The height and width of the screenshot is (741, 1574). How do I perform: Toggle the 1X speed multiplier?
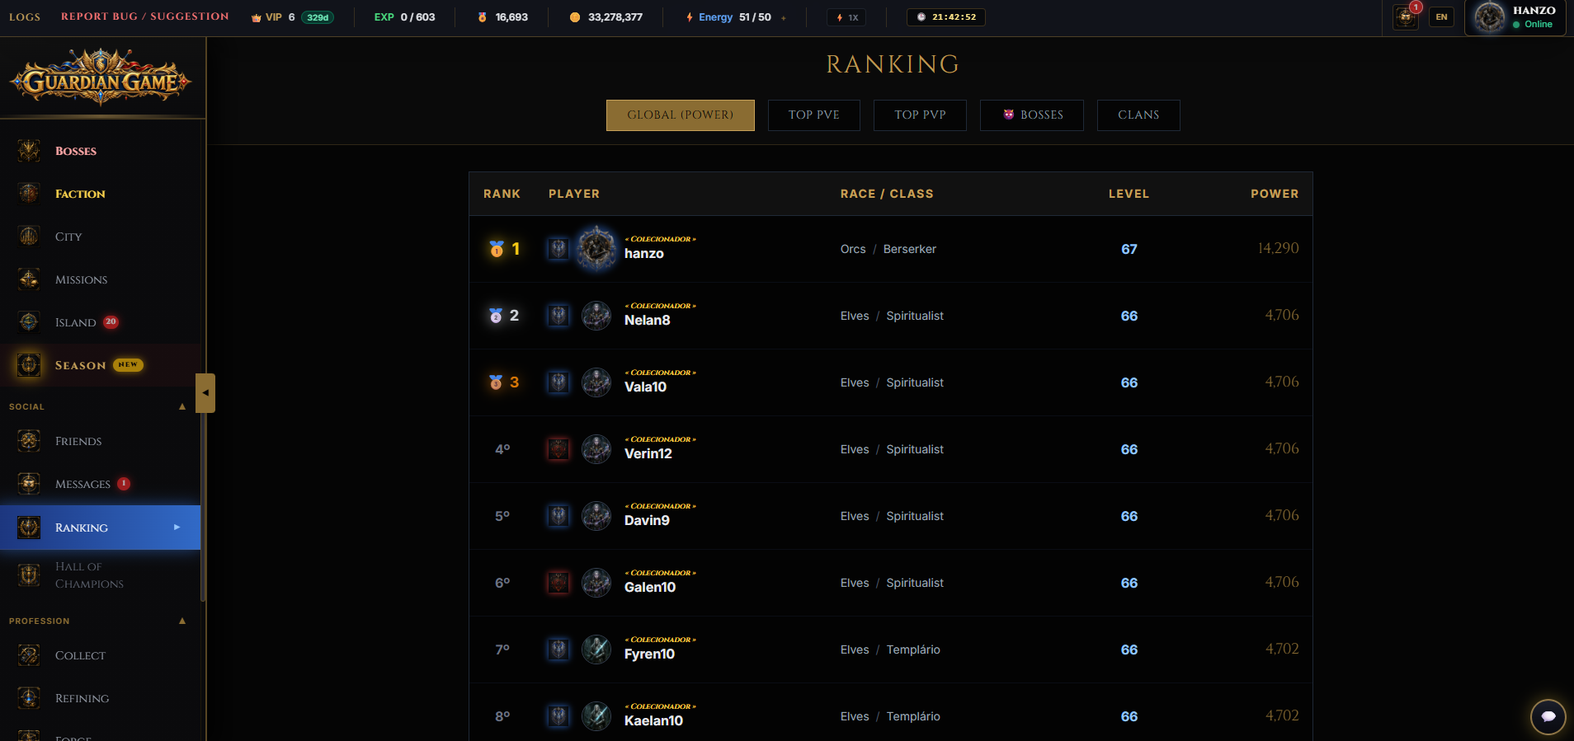(x=846, y=17)
